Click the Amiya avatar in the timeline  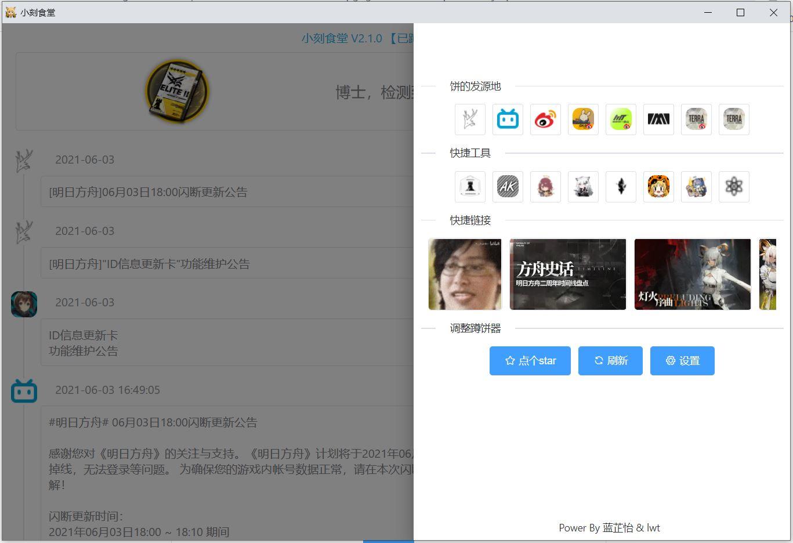coord(24,304)
